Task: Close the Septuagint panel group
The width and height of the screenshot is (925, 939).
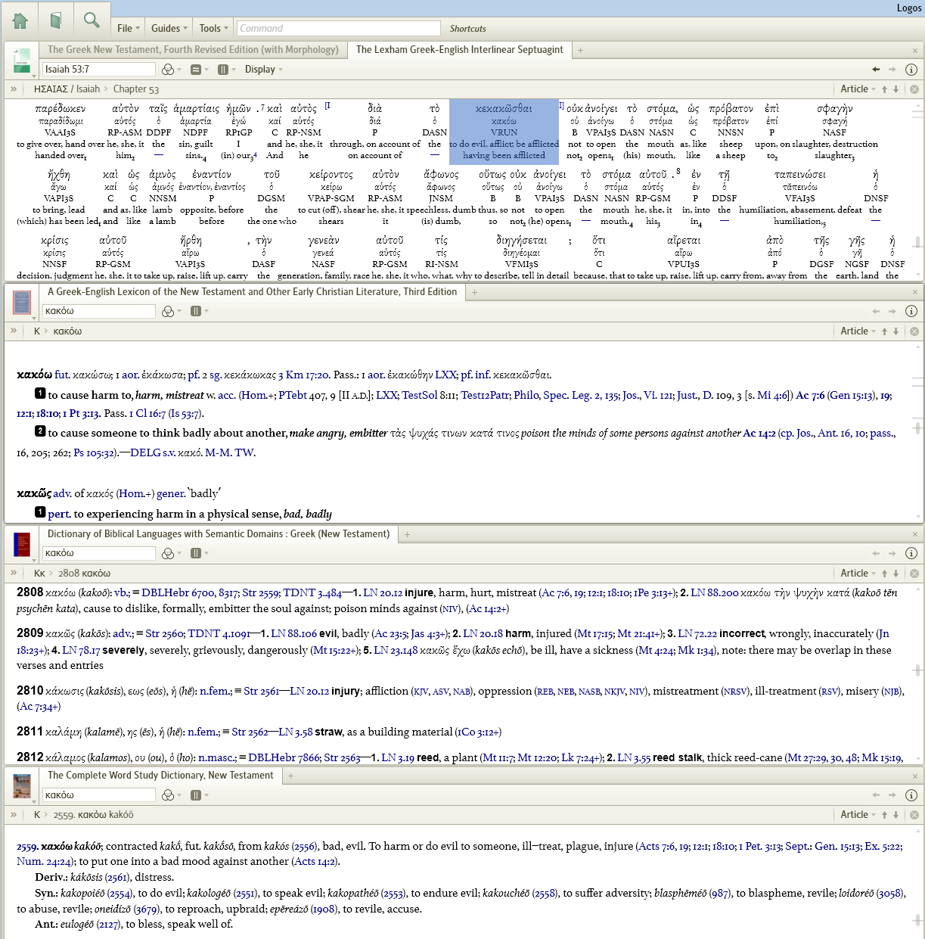Action: coord(914,50)
